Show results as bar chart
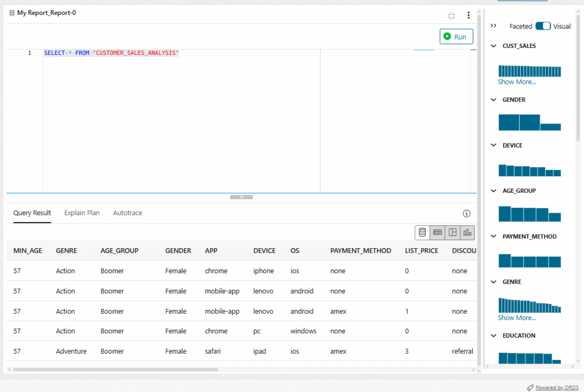 [x=467, y=232]
